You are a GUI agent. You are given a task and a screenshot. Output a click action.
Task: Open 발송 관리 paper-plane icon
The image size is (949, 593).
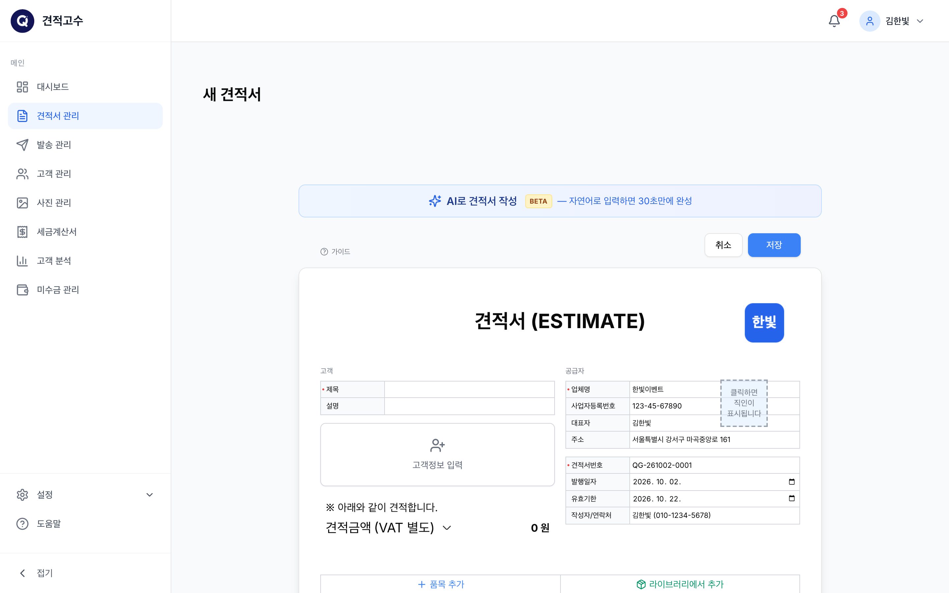point(22,145)
